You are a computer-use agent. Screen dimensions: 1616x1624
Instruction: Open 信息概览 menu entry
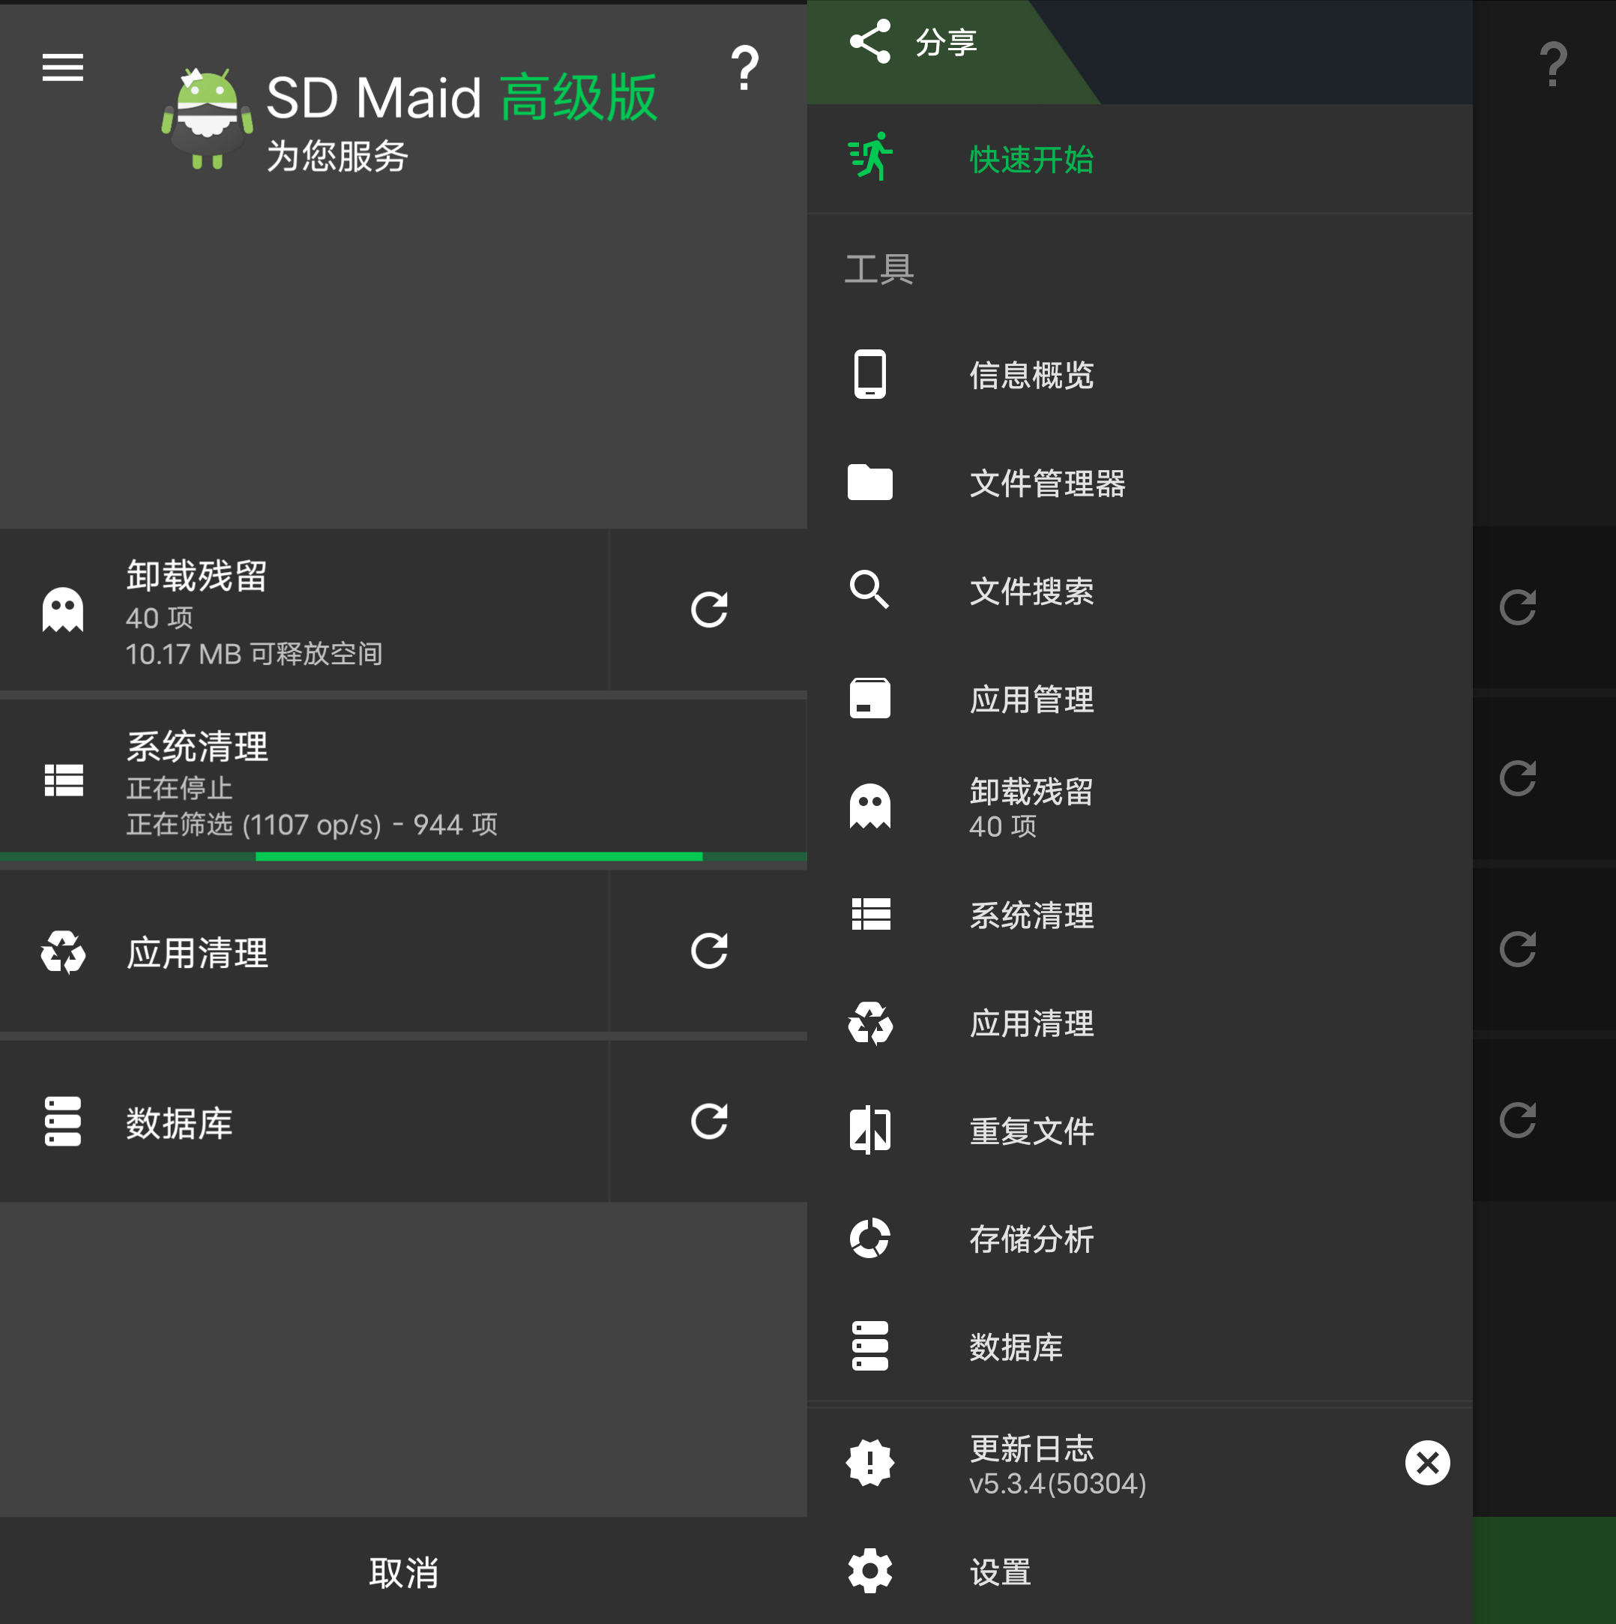point(1139,375)
